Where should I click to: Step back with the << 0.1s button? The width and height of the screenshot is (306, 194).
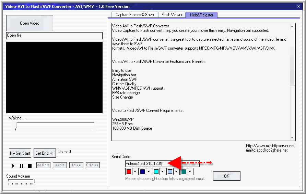pyautogui.click(x=43, y=165)
